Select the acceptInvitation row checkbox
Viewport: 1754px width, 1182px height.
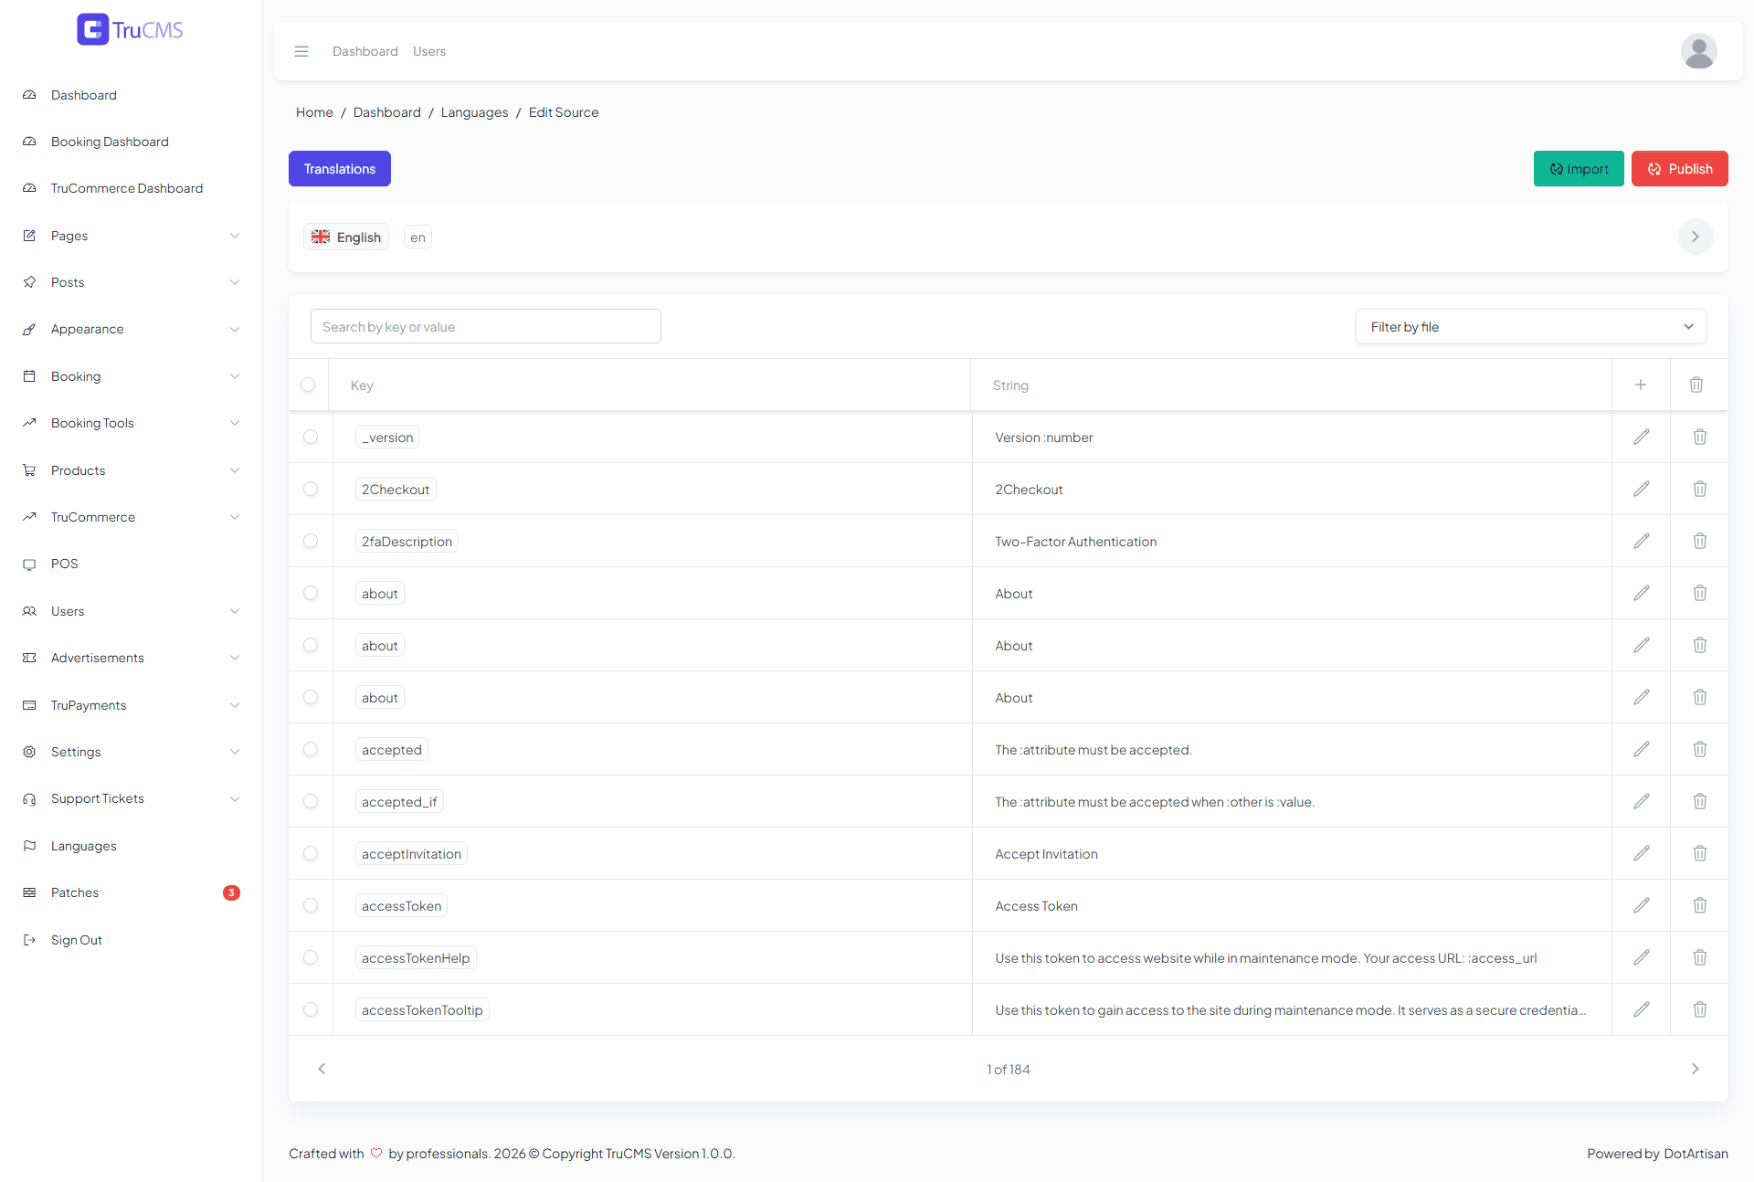(x=311, y=853)
